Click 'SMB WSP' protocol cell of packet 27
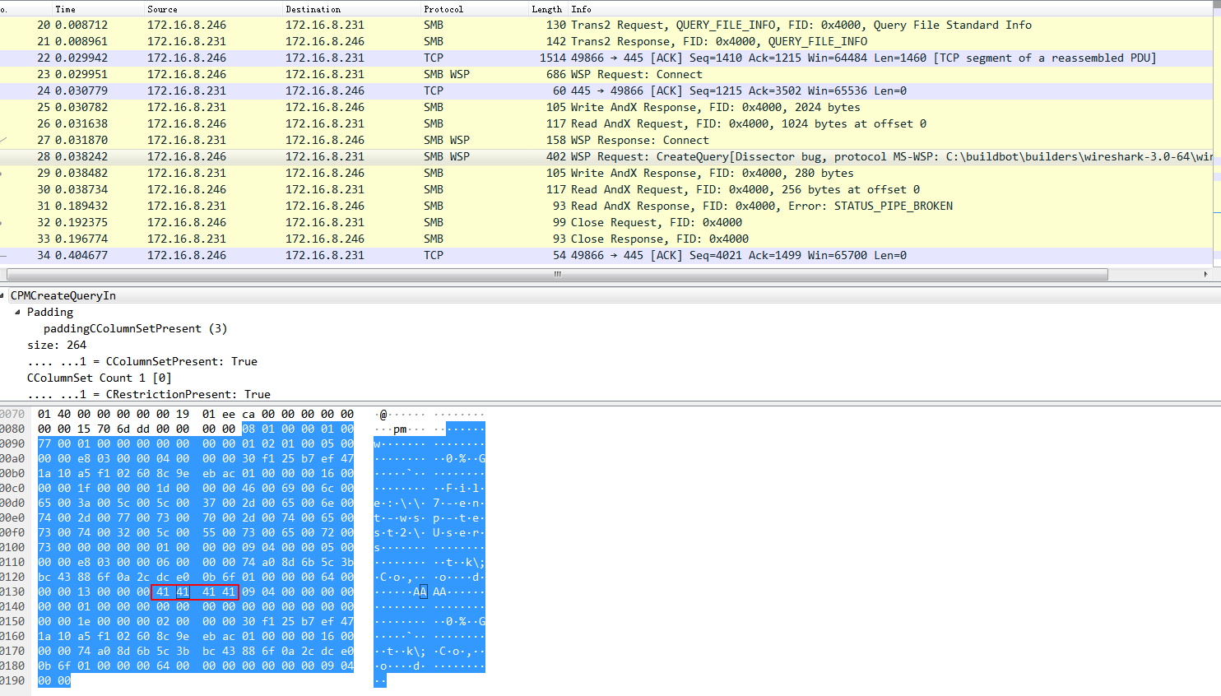Viewport: 1221px width, 696px height. (x=447, y=140)
